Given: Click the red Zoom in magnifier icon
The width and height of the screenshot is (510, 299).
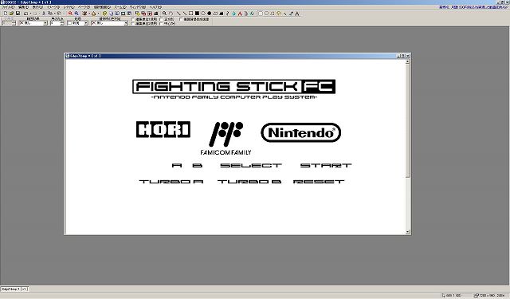Looking at the screenshot, I should coord(71,14).
